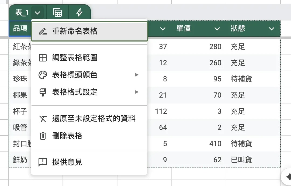Click the pencil rename icon

[x=43, y=31]
